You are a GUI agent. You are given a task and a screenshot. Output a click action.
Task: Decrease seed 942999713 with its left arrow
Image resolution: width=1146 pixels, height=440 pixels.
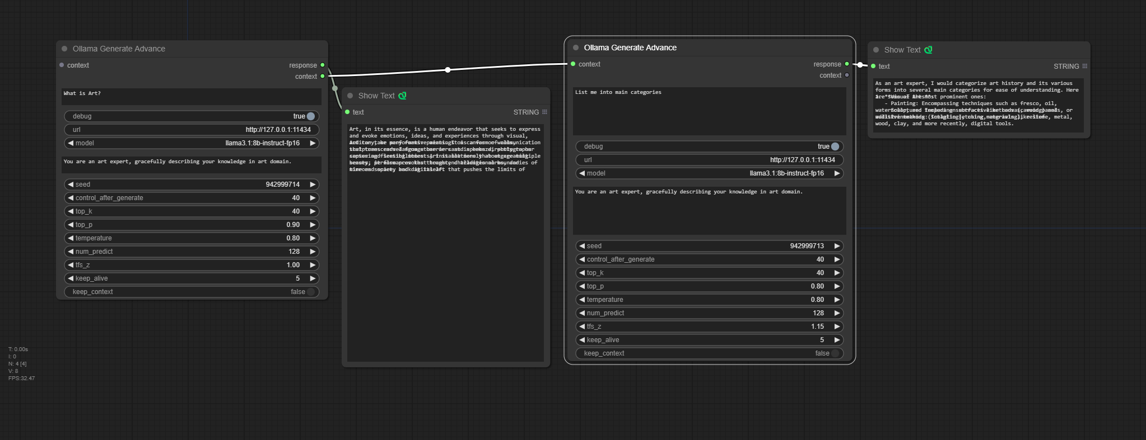coord(582,246)
